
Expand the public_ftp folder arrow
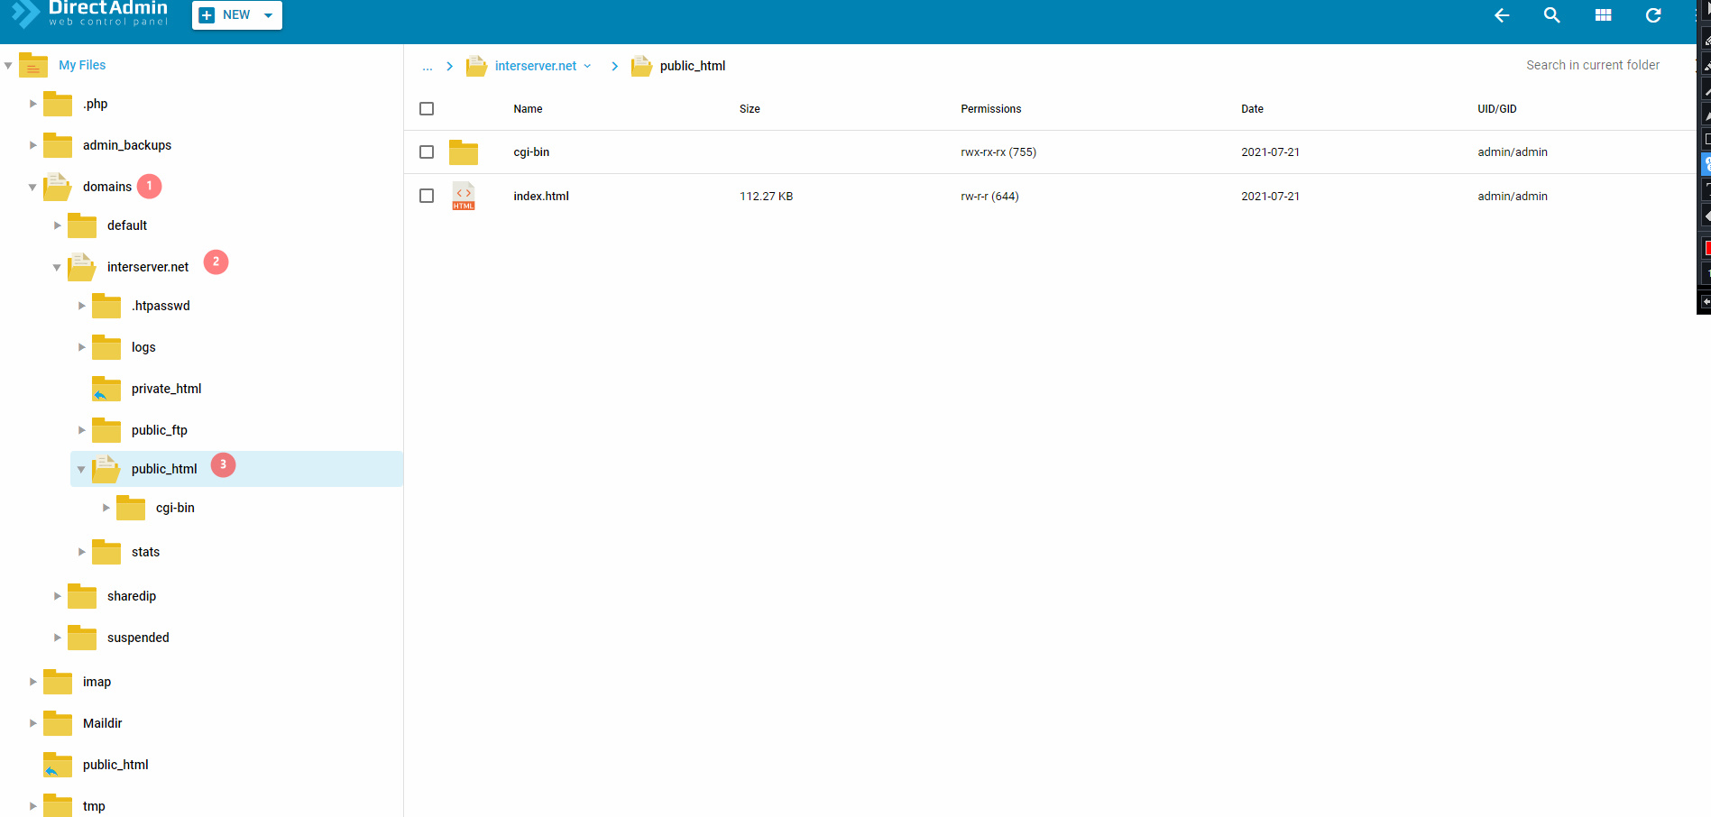click(81, 430)
